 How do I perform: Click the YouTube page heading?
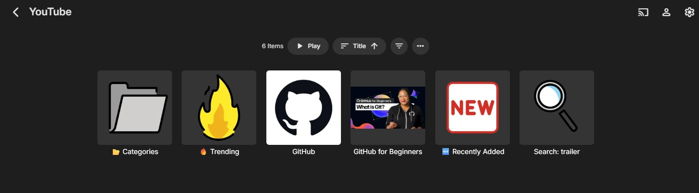[50, 12]
